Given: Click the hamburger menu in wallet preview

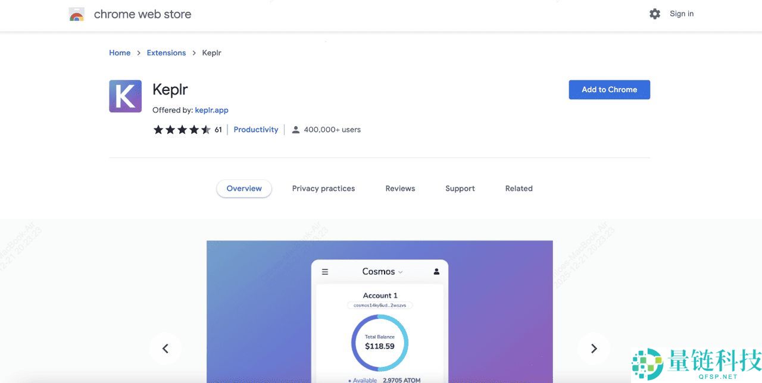Looking at the screenshot, I should click(325, 272).
